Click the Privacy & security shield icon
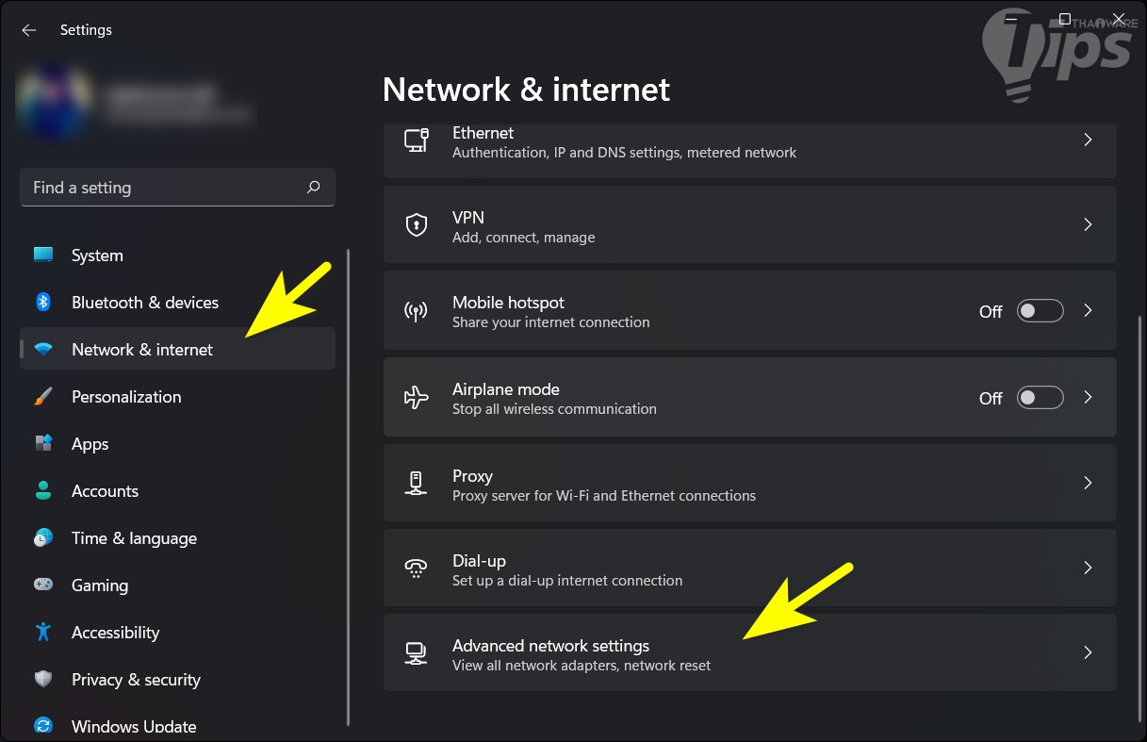 click(43, 680)
